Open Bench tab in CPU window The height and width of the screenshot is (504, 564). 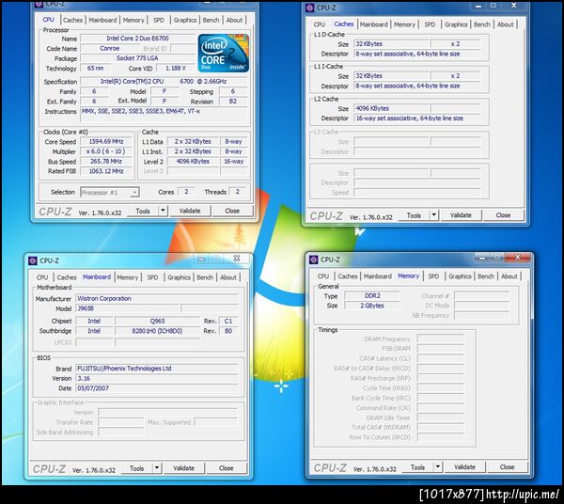(x=211, y=20)
